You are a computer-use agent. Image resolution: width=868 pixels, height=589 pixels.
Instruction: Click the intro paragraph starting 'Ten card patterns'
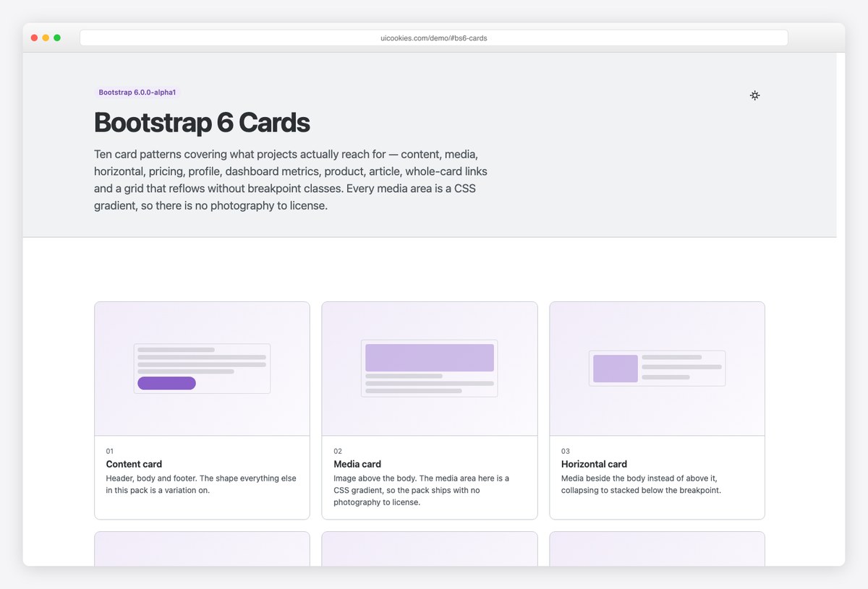291,180
